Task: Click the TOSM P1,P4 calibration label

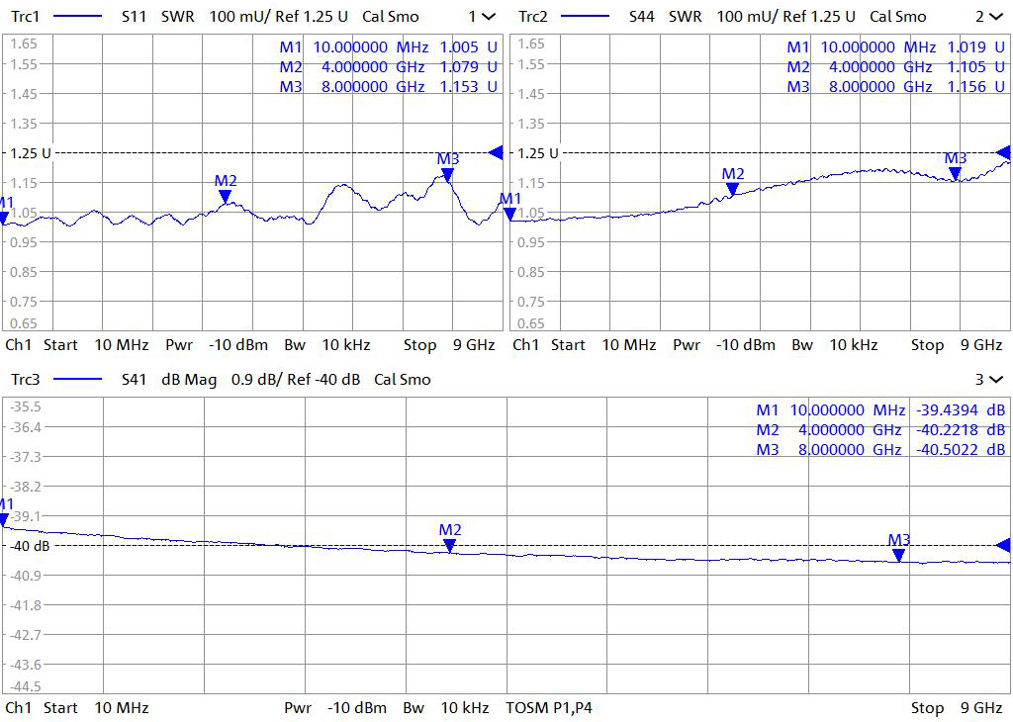Action: 548,708
